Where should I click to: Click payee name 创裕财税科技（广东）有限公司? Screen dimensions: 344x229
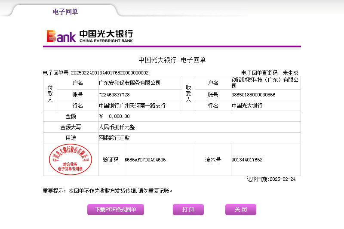click(265, 83)
